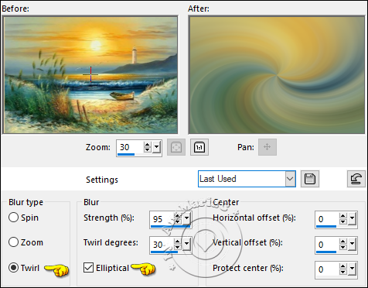Viewport: 368px width, 288px height.
Task: Increase Twirl degrees with up arrow
Action: point(178,241)
